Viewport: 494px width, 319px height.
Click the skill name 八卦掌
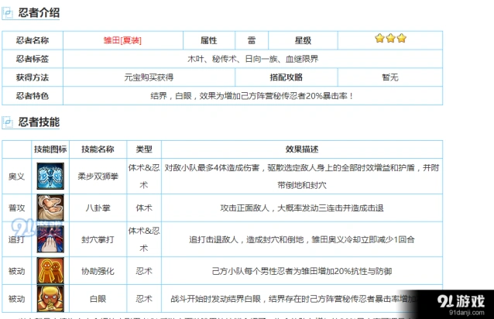pyautogui.click(x=98, y=208)
